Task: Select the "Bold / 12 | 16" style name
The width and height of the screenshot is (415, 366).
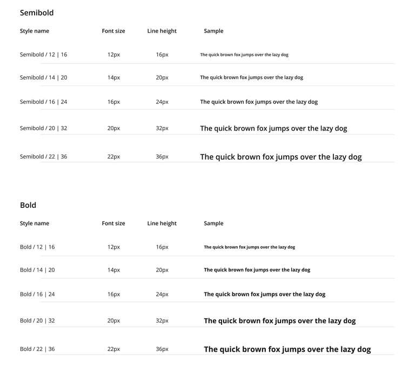Action: [37, 247]
